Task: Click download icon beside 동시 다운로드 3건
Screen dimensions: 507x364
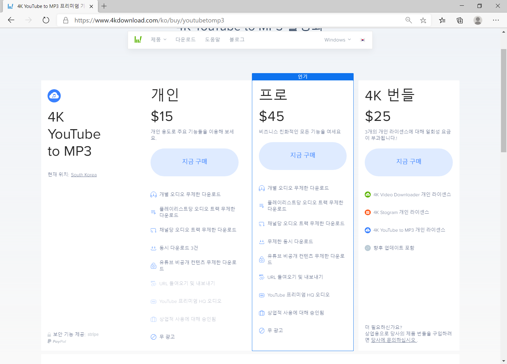Action: click(153, 248)
